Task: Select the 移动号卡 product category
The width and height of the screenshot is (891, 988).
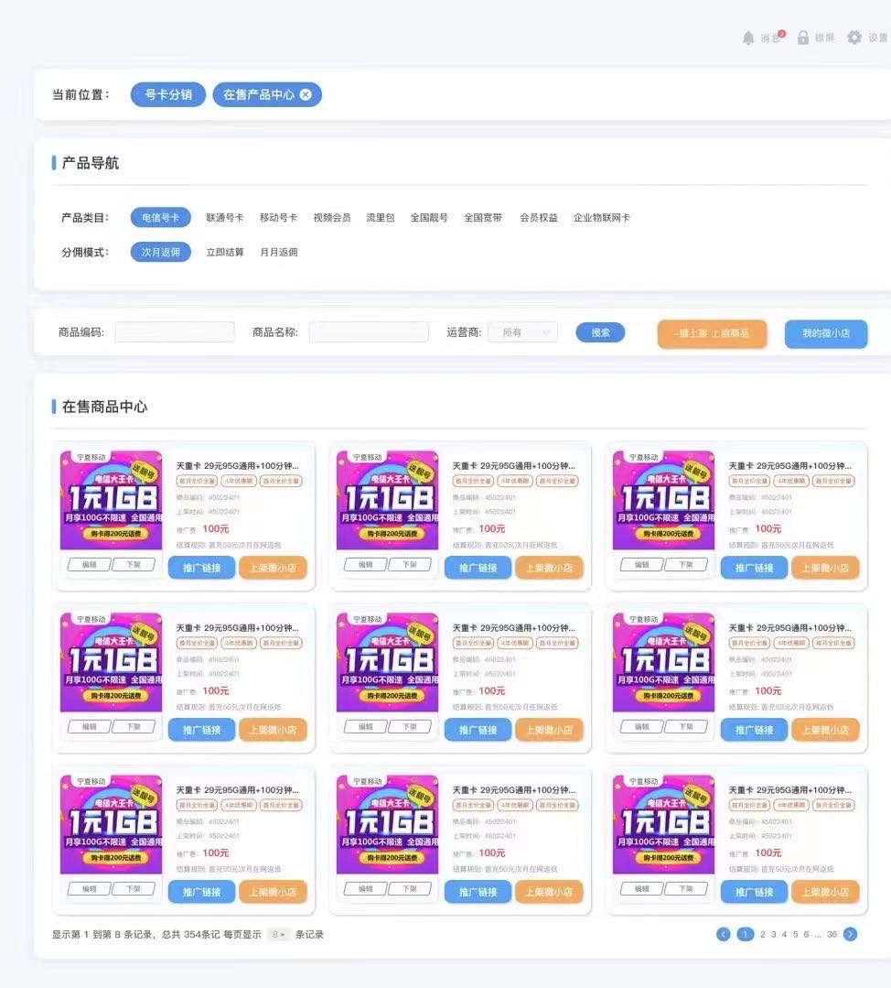Action: 278,217
